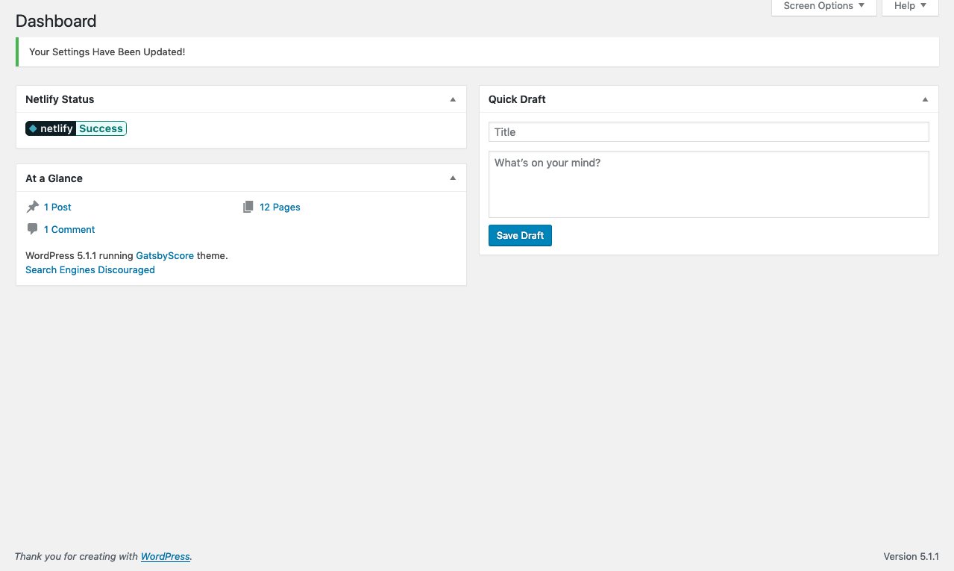Image resolution: width=954 pixels, height=571 pixels.
Task: Open the Help dropdown tab
Action: [x=910, y=7]
